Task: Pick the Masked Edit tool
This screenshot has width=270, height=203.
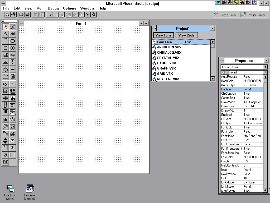Action: 13,127
